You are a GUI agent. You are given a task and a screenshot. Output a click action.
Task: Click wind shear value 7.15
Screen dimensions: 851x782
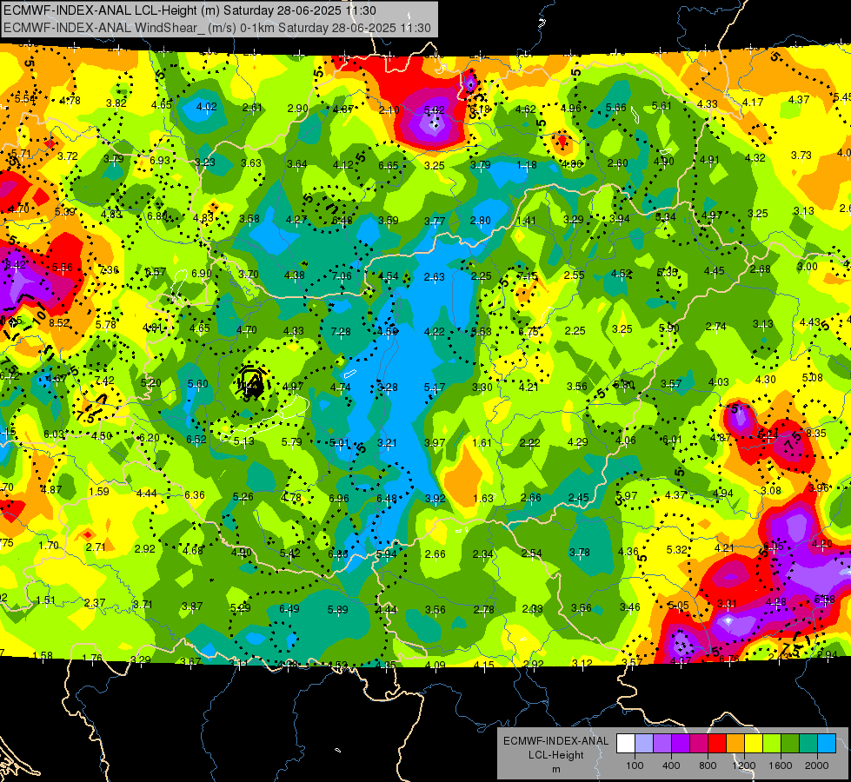[528, 276]
